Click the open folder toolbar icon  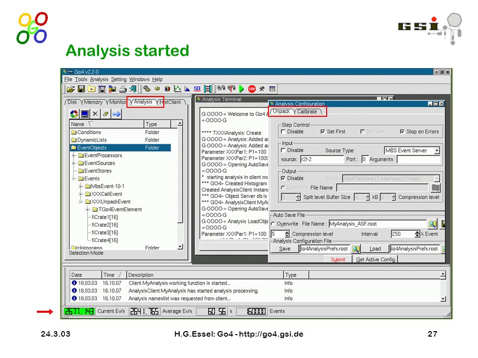point(71,89)
